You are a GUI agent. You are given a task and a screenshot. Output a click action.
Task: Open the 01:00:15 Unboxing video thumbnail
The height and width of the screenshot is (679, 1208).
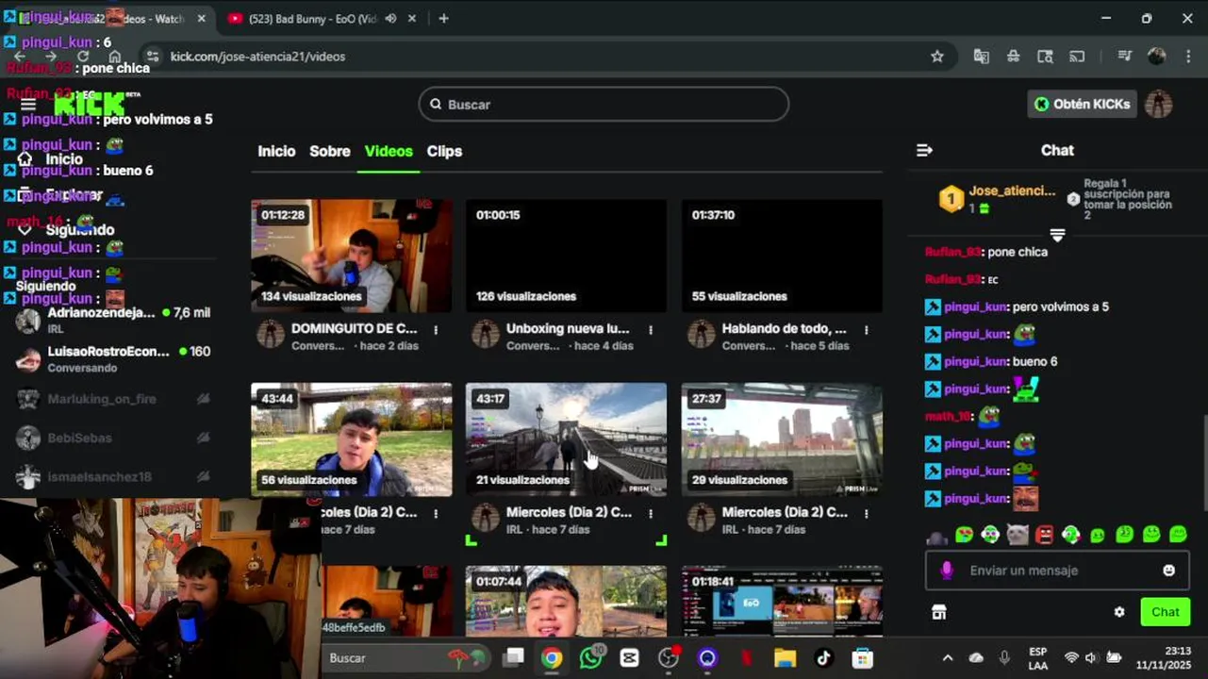[566, 256]
